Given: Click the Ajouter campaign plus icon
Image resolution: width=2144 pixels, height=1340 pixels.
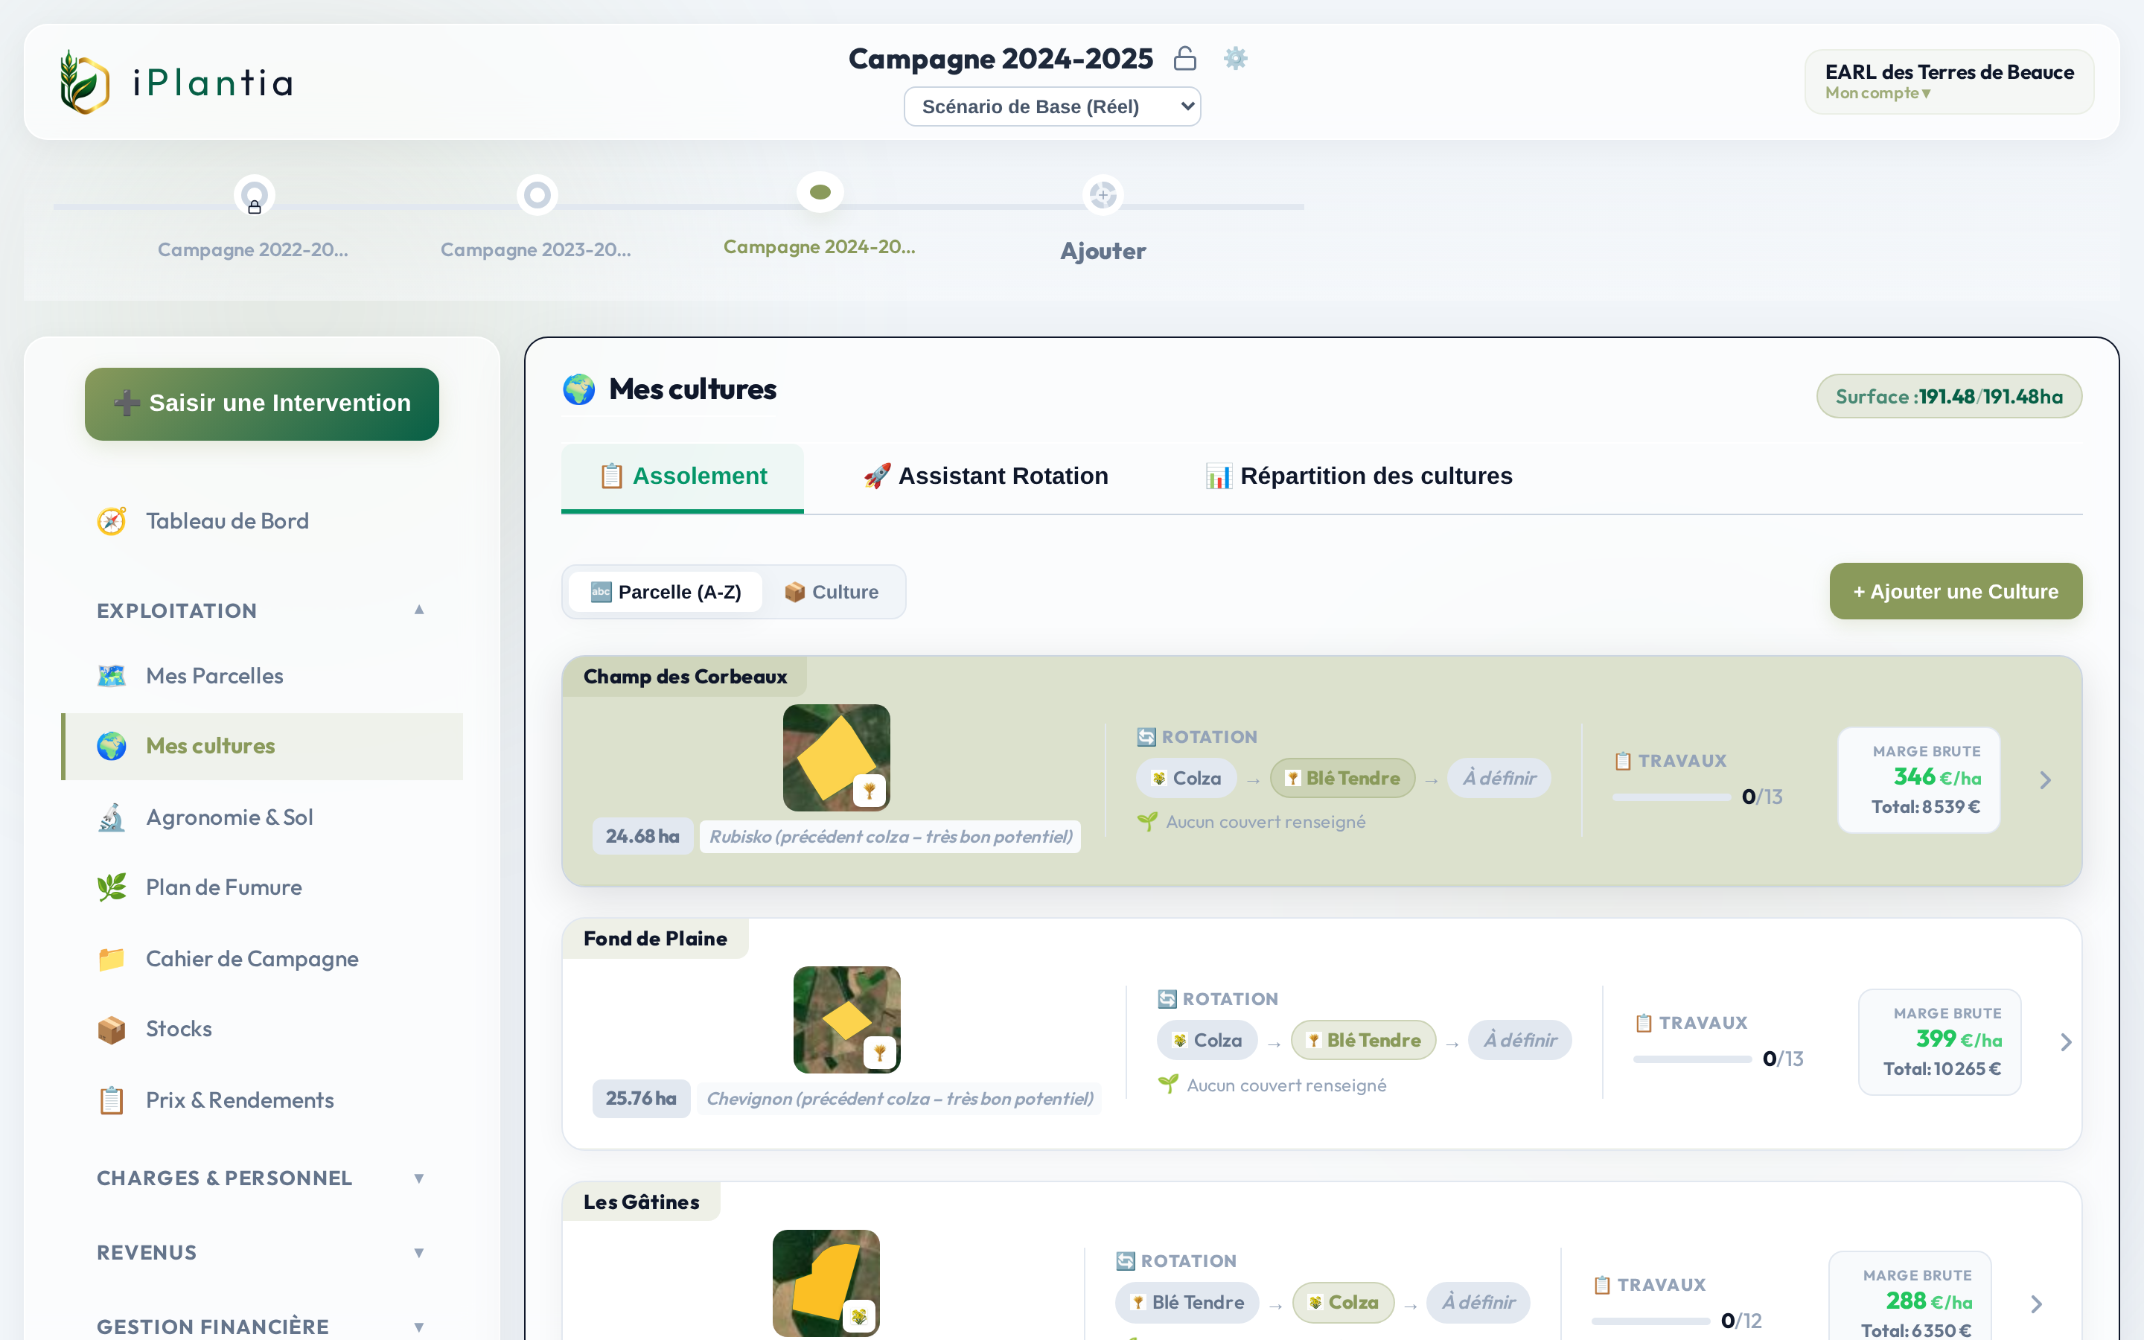Looking at the screenshot, I should (1103, 195).
